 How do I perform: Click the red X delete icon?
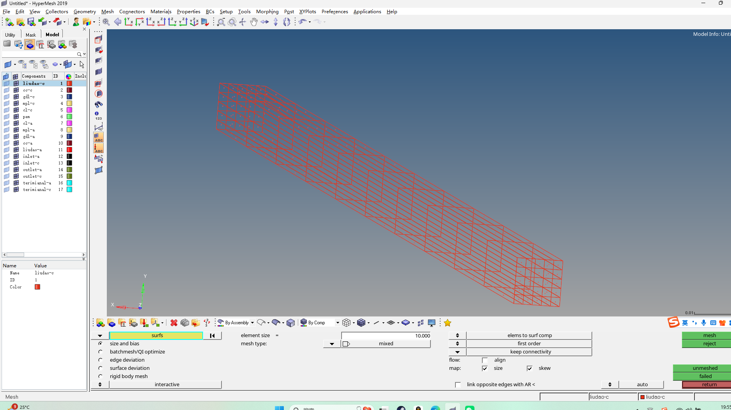pos(174,323)
